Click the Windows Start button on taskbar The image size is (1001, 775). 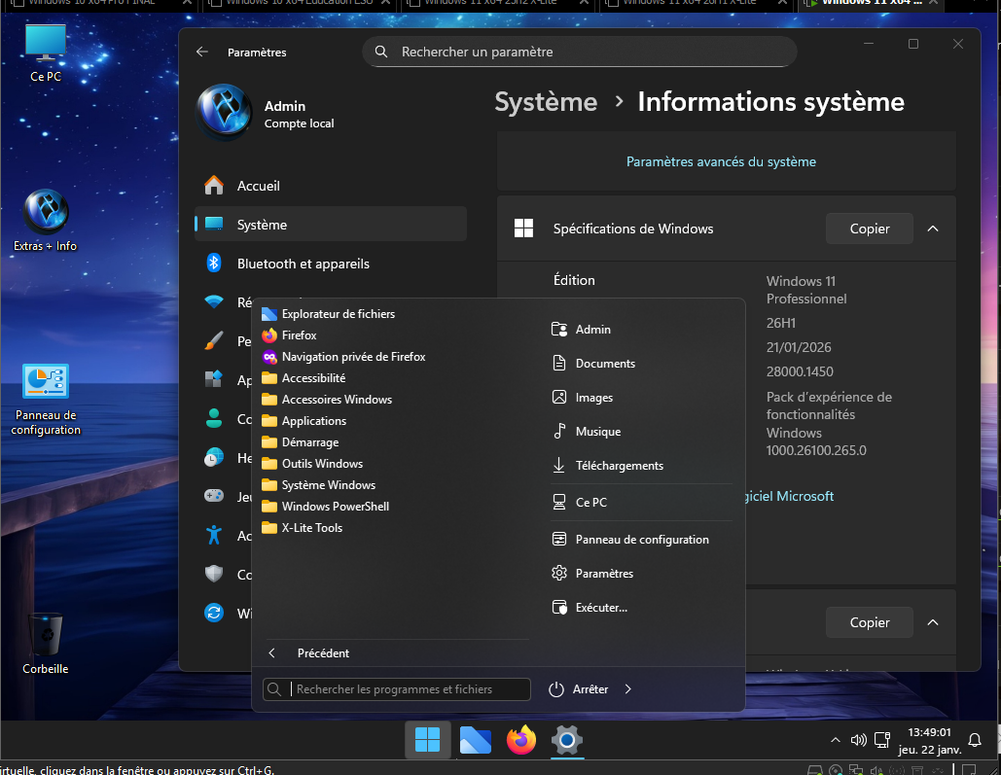(427, 741)
